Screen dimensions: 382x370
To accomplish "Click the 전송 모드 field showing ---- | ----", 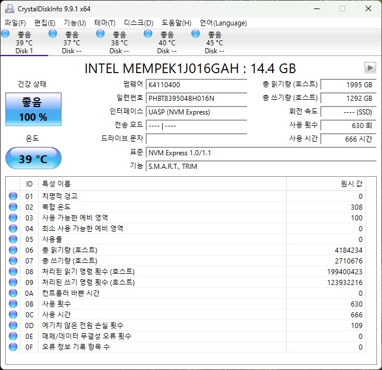I will pyautogui.click(x=196, y=125).
